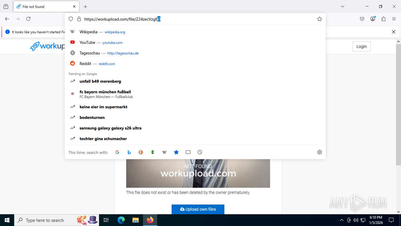Viewport: 401px width, 226px height.
Task: Search history with clock icon
Action: pos(200,152)
